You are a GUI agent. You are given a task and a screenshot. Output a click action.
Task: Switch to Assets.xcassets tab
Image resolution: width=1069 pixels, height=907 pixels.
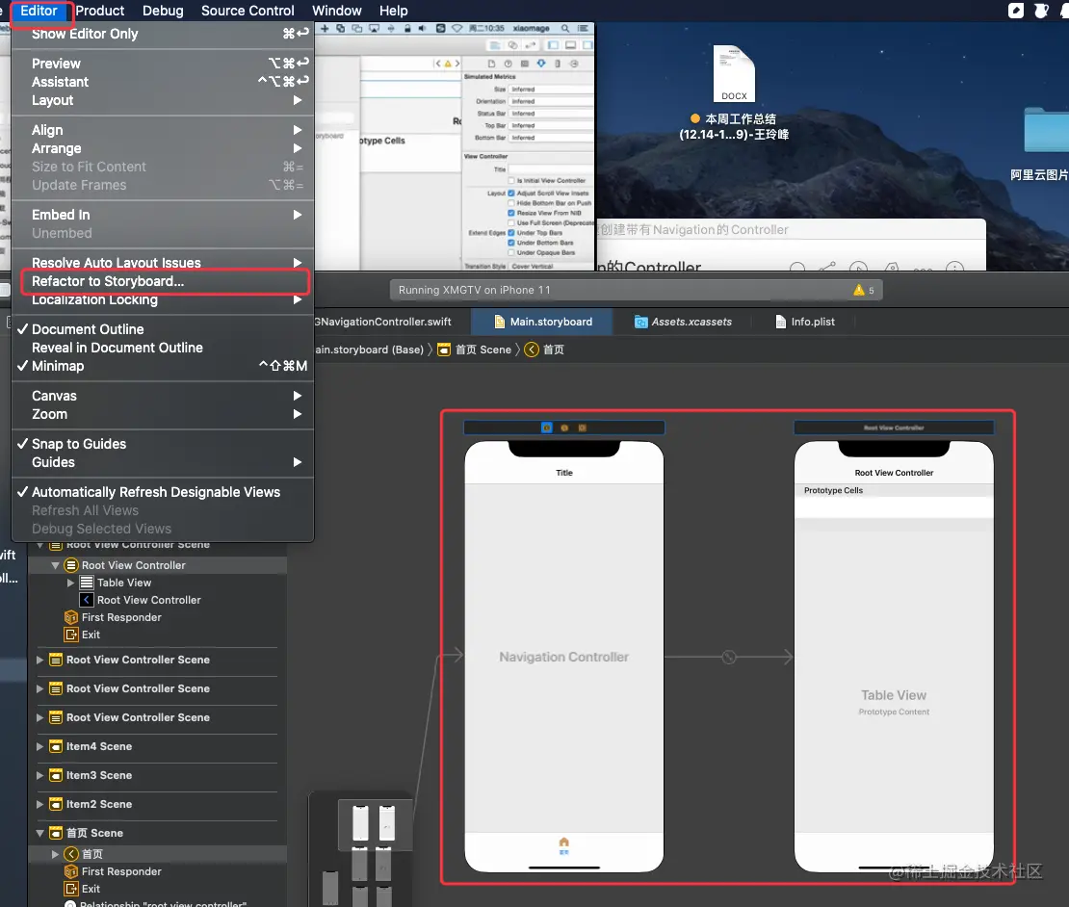[x=683, y=322]
